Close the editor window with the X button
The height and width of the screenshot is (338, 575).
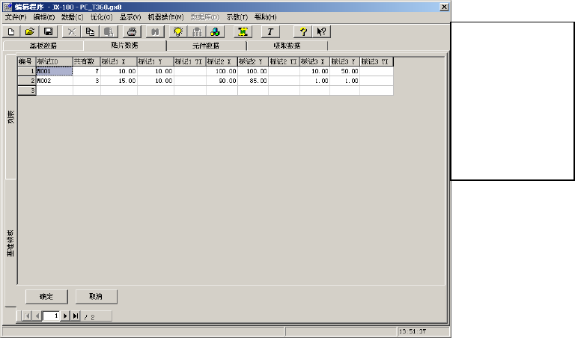pos(444,7)
